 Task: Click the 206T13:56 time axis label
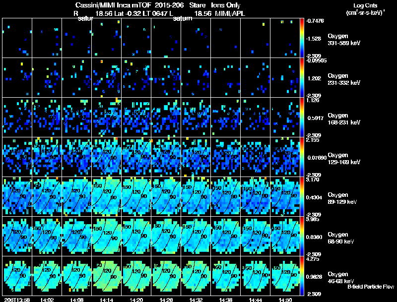(17, 300)
